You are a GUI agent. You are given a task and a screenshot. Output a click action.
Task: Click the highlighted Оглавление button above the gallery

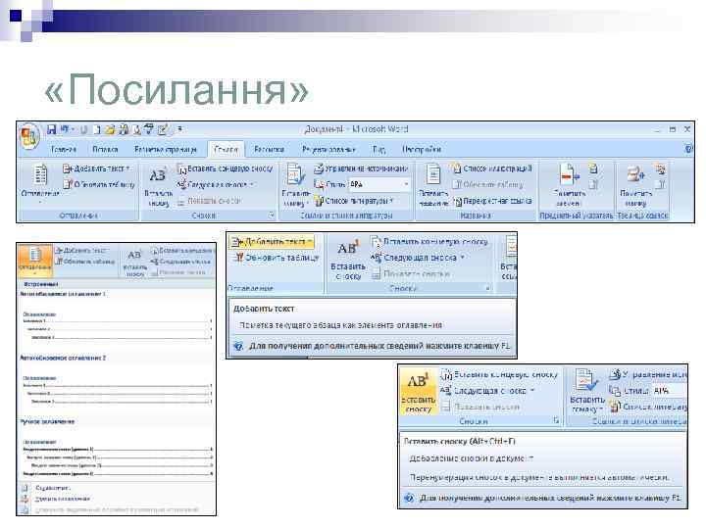[35, 259]
